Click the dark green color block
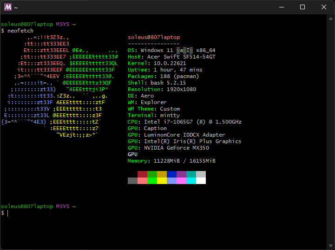The height and width of the screenshot is (250, 335). tap(152, 174)
